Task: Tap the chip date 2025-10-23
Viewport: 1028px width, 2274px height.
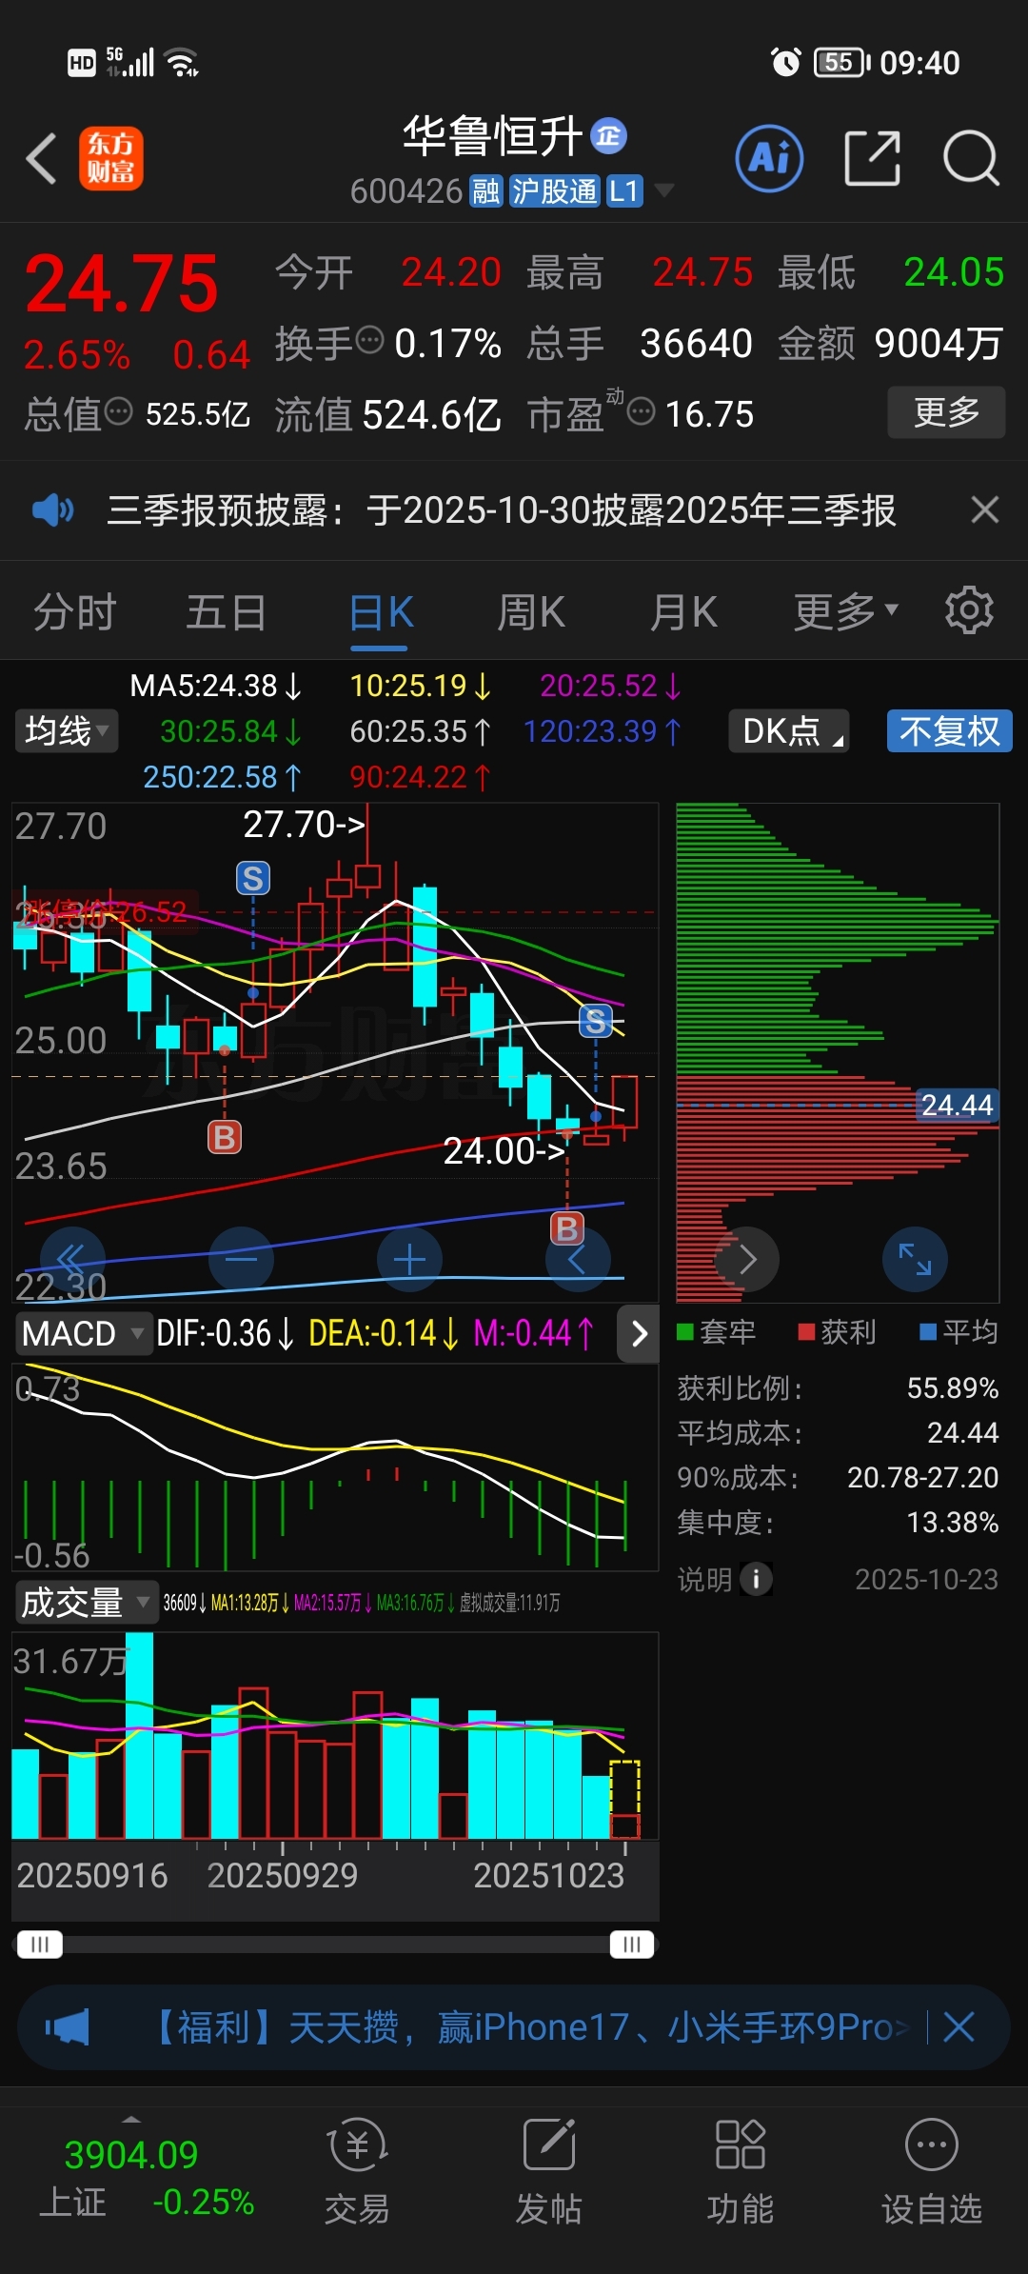Action: tap(926, 1579)
